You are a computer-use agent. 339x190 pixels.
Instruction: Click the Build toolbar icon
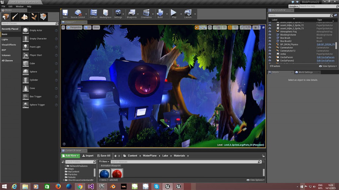160,14
